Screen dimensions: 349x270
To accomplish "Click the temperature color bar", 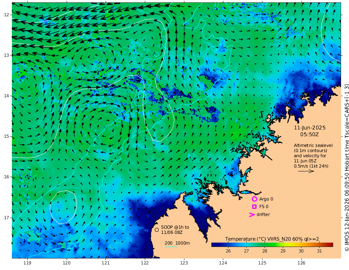I will pyautogui.click(x=272, y=245).
